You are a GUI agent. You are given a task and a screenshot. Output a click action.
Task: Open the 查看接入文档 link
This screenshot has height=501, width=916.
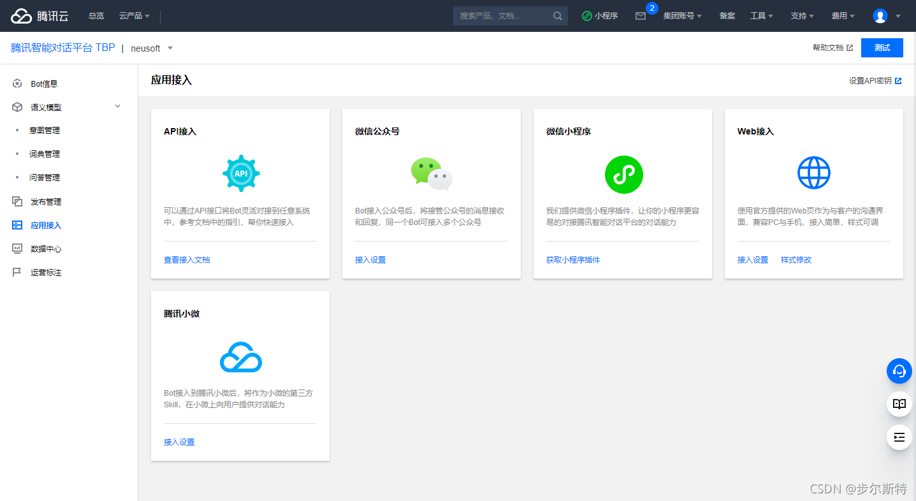click(x=187, y=260)
